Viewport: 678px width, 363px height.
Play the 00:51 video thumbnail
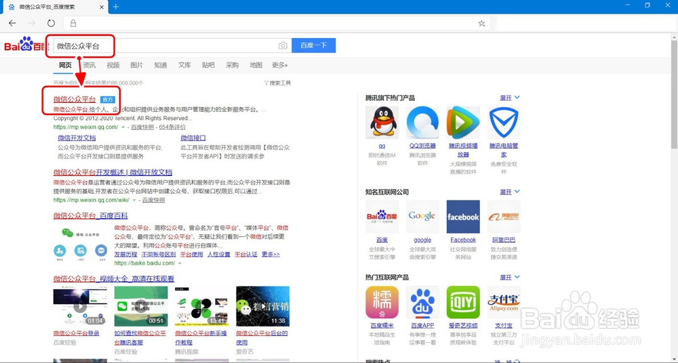coord(141,306)
